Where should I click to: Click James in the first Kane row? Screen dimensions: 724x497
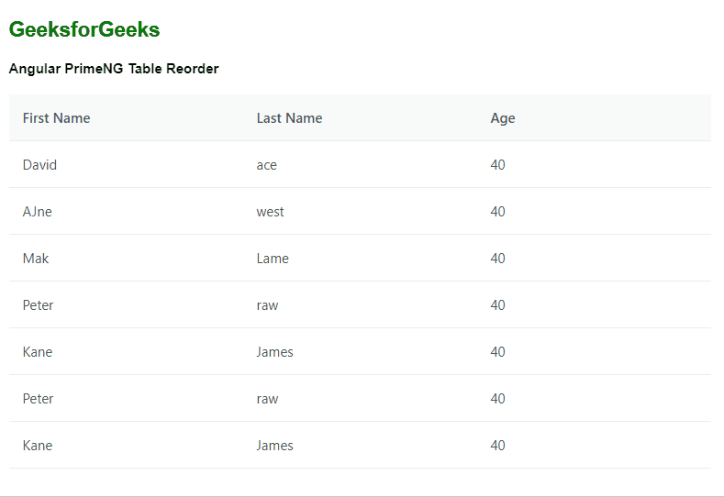[275, 352]
